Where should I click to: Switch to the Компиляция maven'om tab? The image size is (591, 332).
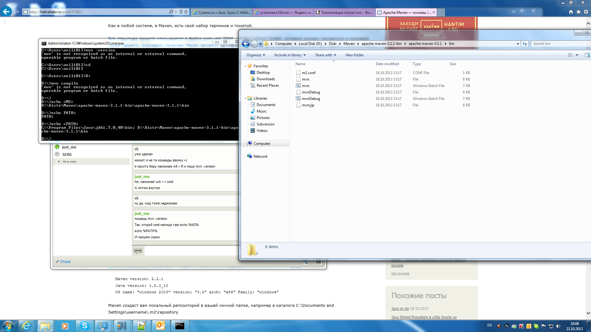point(345,12)
